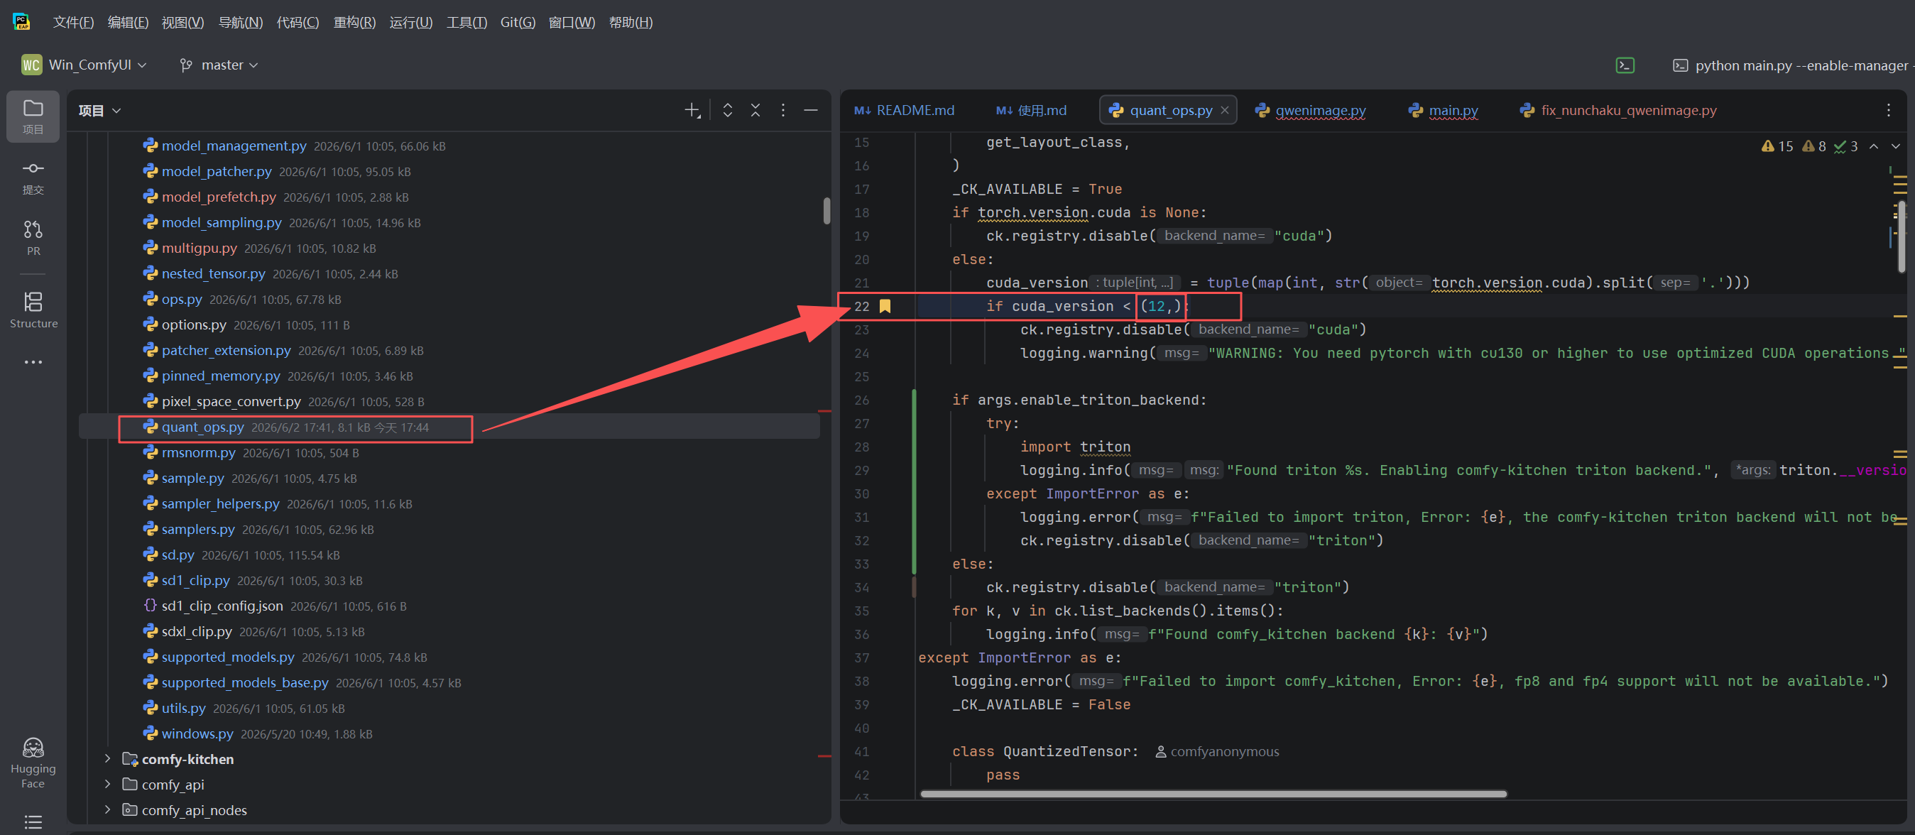Open the Commit tool window

click(33, 177)
